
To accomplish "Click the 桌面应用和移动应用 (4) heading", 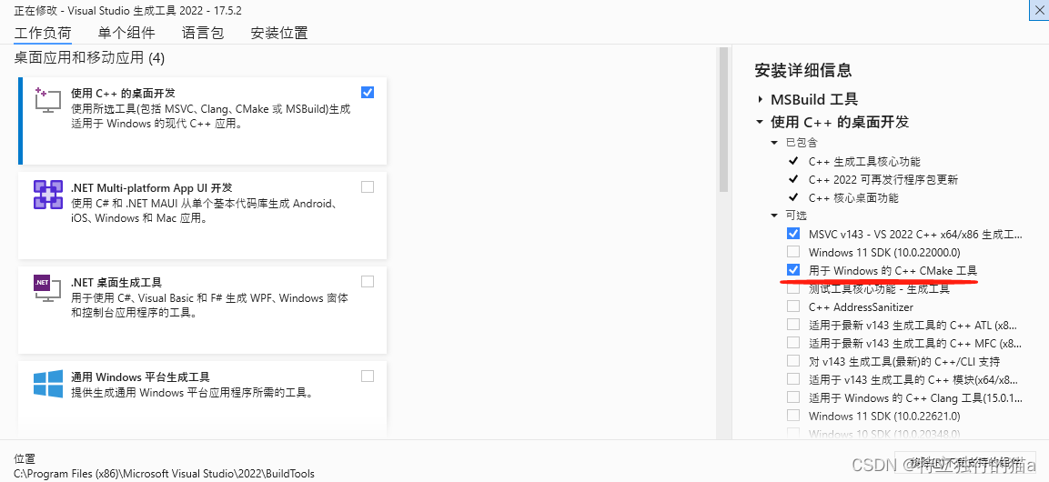I will coord(89,58).
